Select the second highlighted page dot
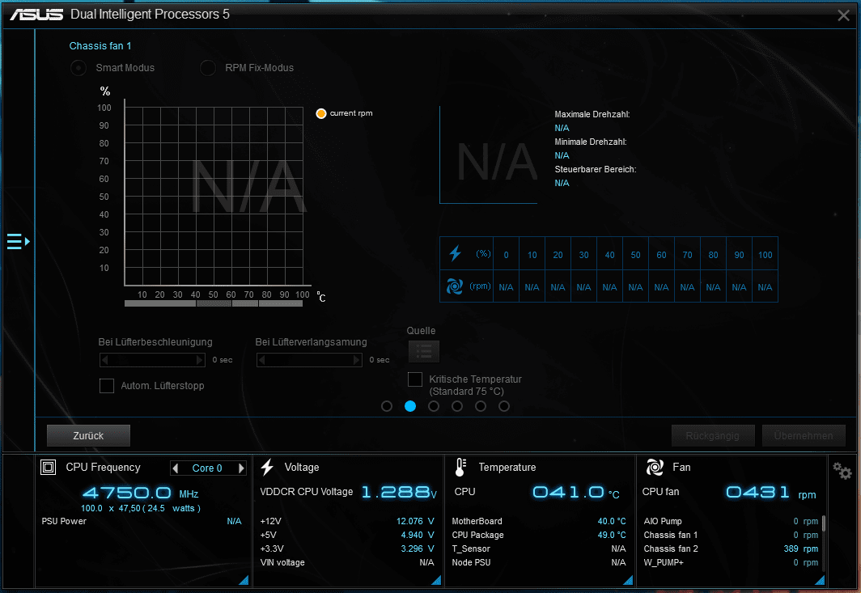The width and height of the screenshot is (861, 593). point(410,406)
